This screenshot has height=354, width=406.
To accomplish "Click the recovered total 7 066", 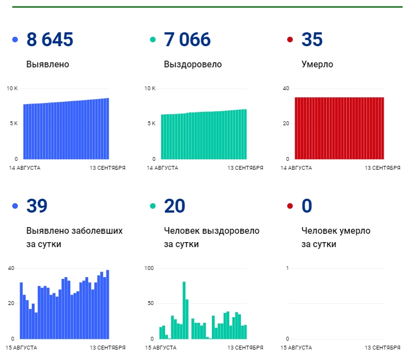I will (187, 40).
